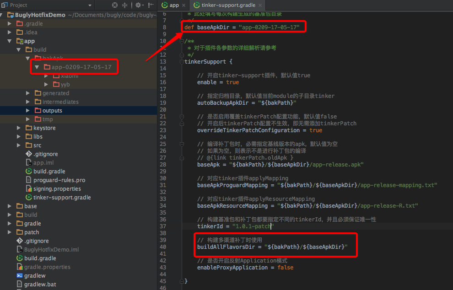Click overrideTinkerPatchConfiguration true value
The image size is (453, 290).
pyautogui.click(x=316, y=130)
